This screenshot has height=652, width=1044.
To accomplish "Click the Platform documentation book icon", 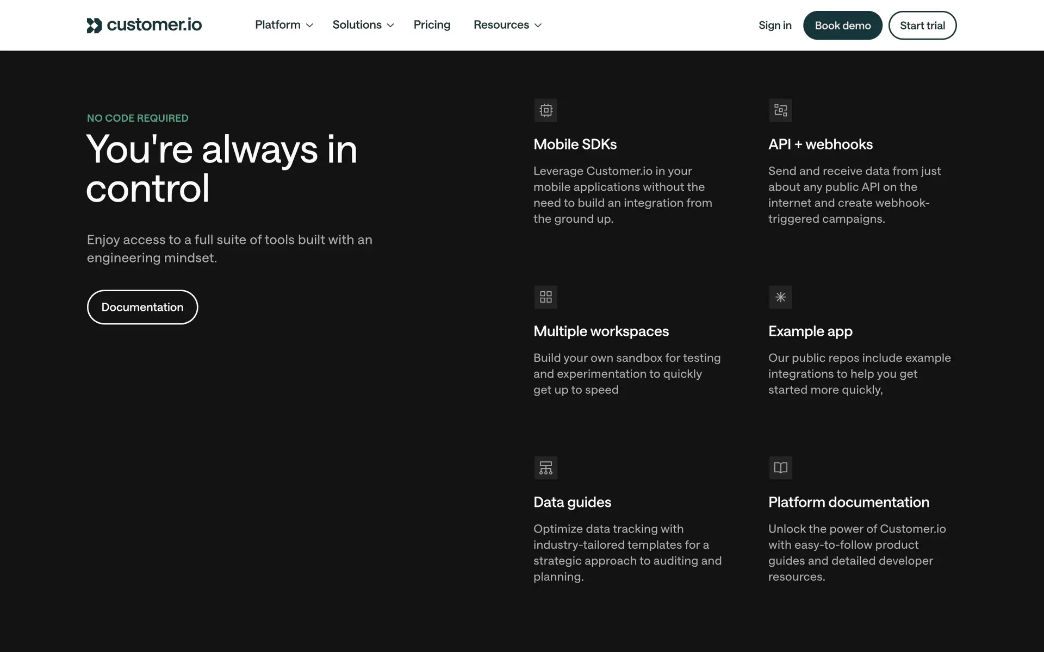I will pos(780,468).
